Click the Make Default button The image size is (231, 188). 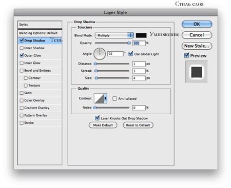pyautogui.click(x=103, y=125)
